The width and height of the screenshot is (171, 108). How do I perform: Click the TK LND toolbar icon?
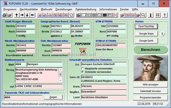(x=40, y=15)
